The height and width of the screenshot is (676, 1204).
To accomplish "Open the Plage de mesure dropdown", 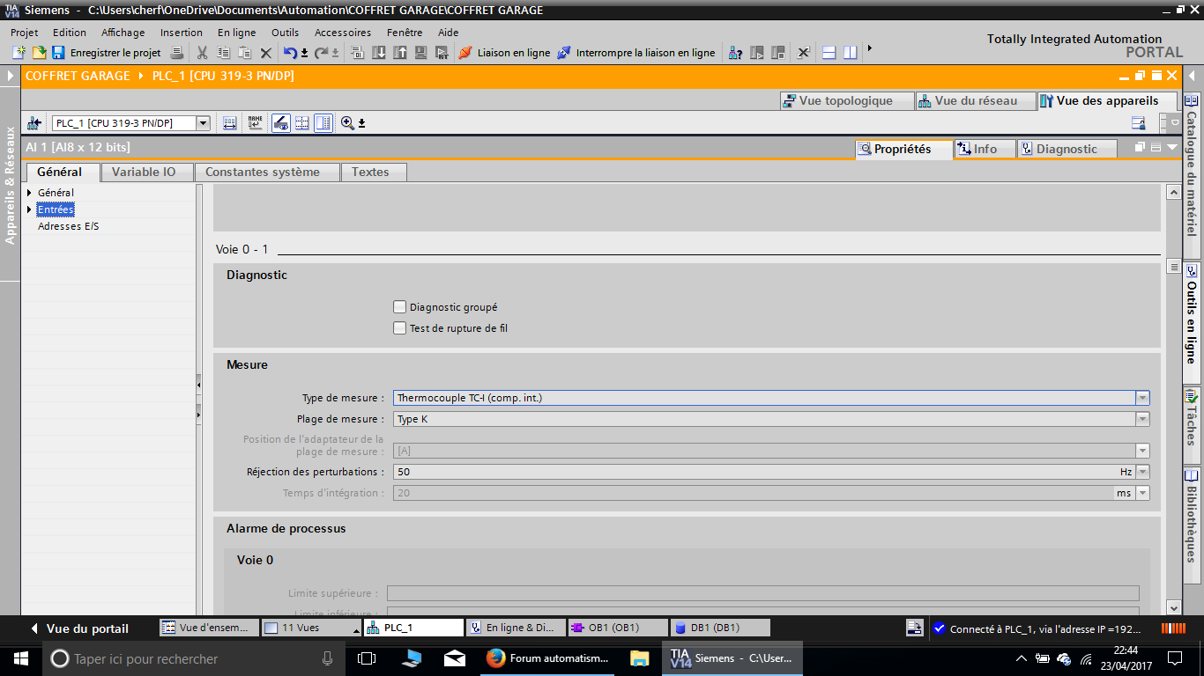I will 1142,419.
